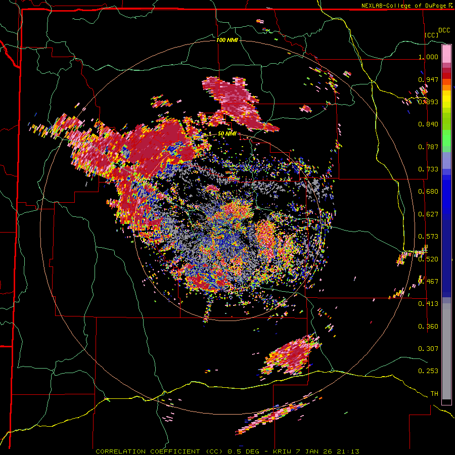The height and width of the screenshot is (455, 455).
Task: Click the 0.733 legend value
Action: point(428,169)
